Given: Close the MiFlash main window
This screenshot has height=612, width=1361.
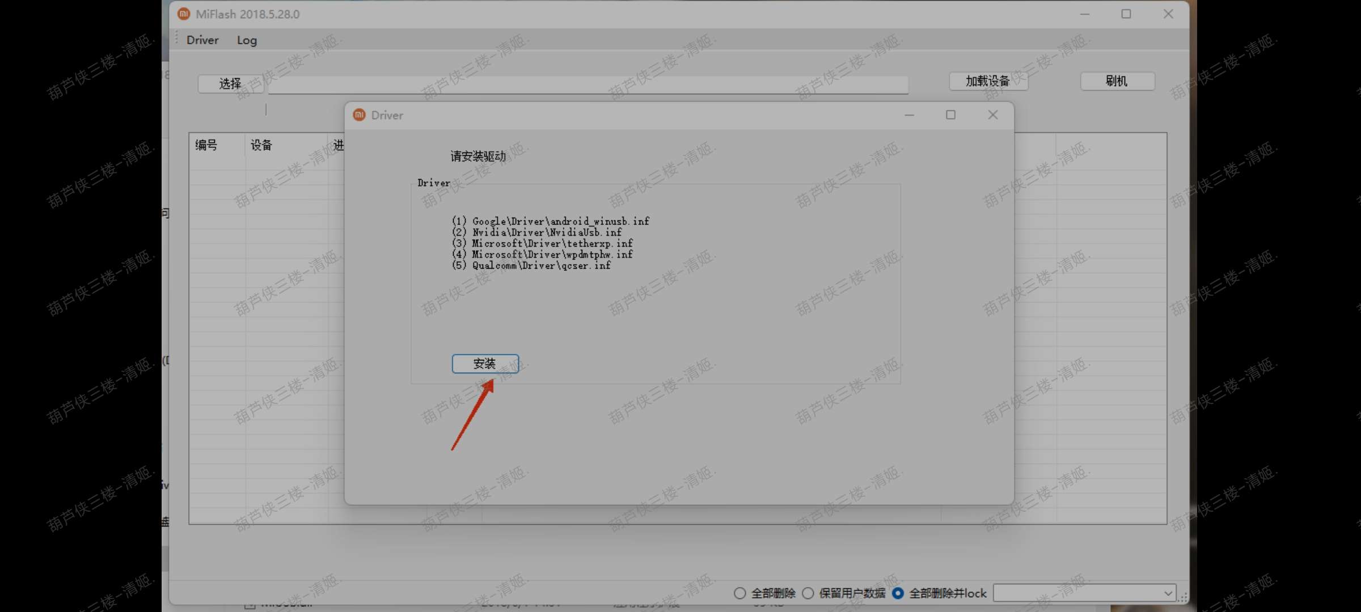Looking at the screenshot, I should pos(1168,14).
